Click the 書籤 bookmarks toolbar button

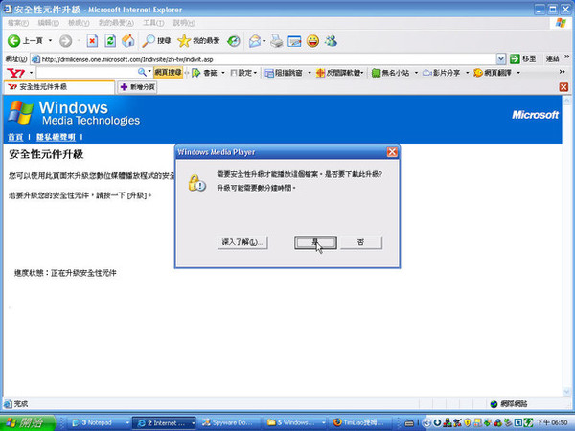pyautogui.click(x=205, y=73)
